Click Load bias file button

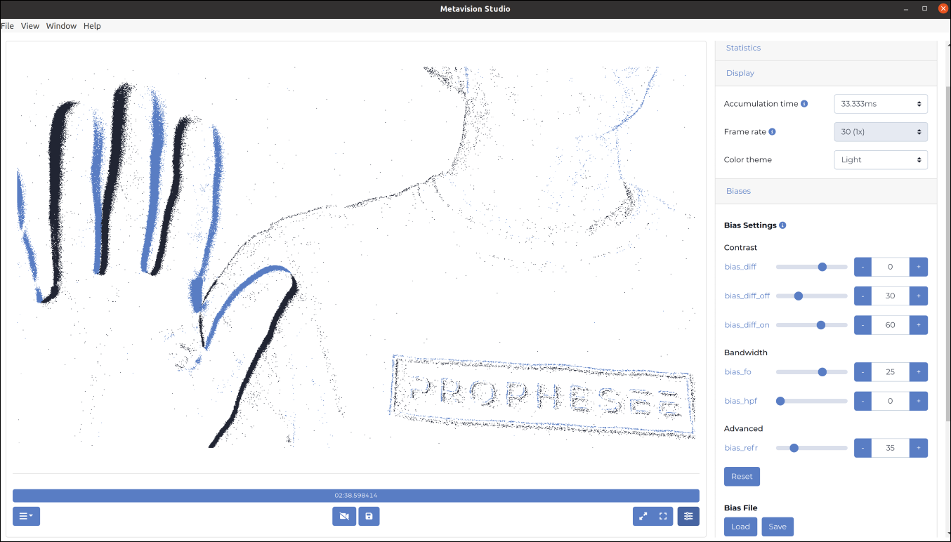740,527
